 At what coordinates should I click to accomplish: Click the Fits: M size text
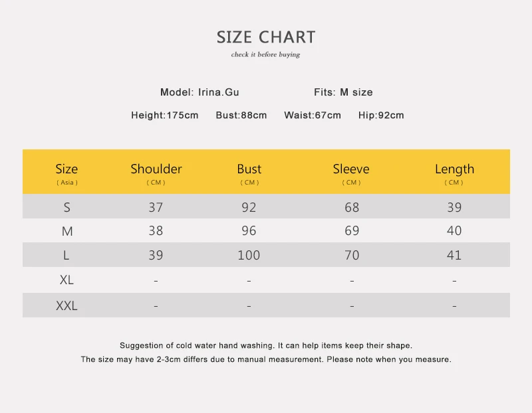pos(343,92)
